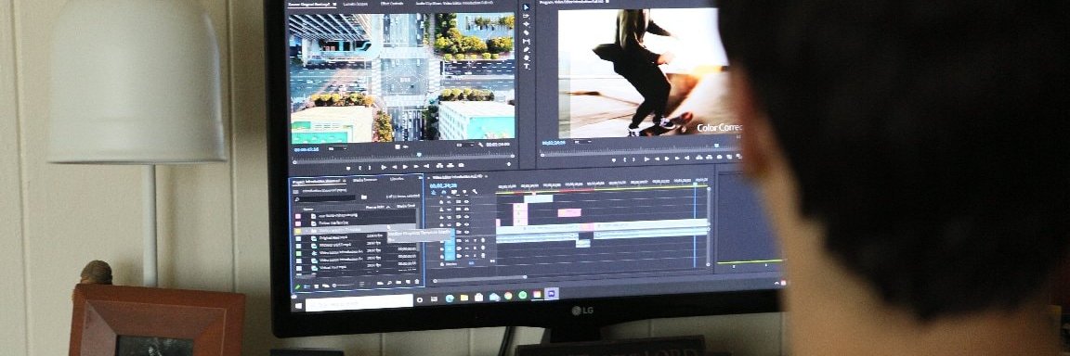Click the Program monitor playhead on scrubber
Viewport: 1070px width, 356px height.
pos(716,146)
